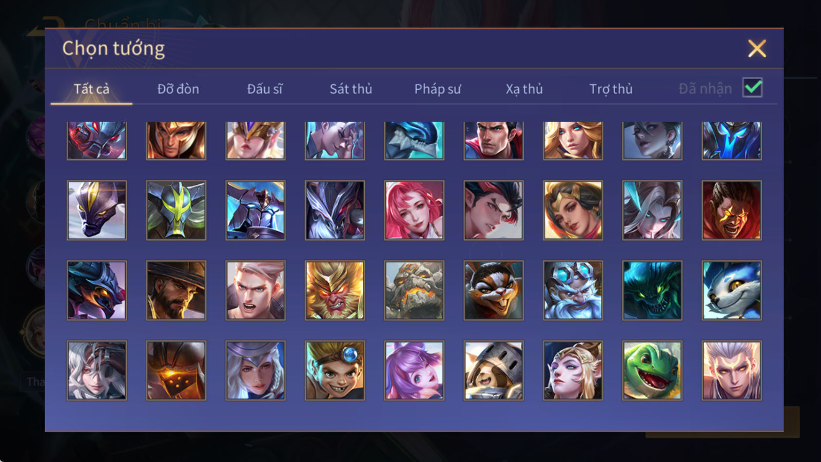This screenshot has height=462, width=821.
Task: Select the goggled white-bearded dwarf hero
Action: click(x=573, y=291)
